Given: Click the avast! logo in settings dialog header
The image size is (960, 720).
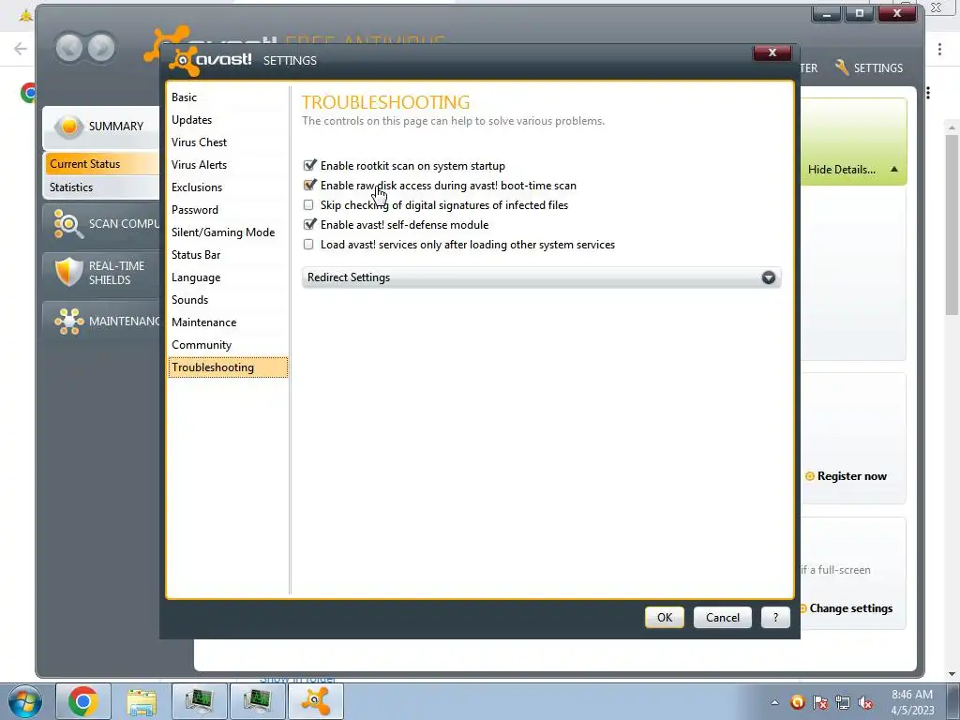Looking at the screenshot, I should (211, 60).
